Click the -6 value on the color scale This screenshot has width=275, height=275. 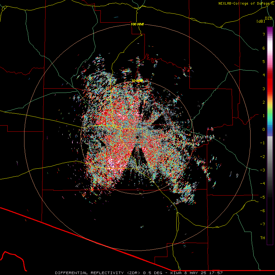click(262, 211)
